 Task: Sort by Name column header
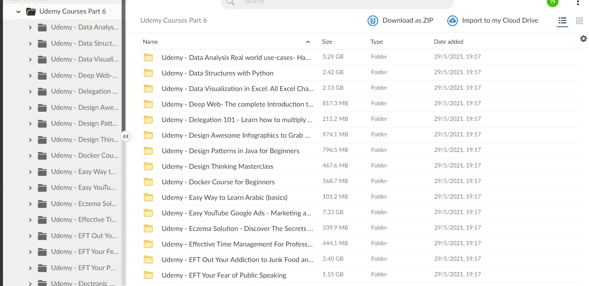tap(151, 42)
